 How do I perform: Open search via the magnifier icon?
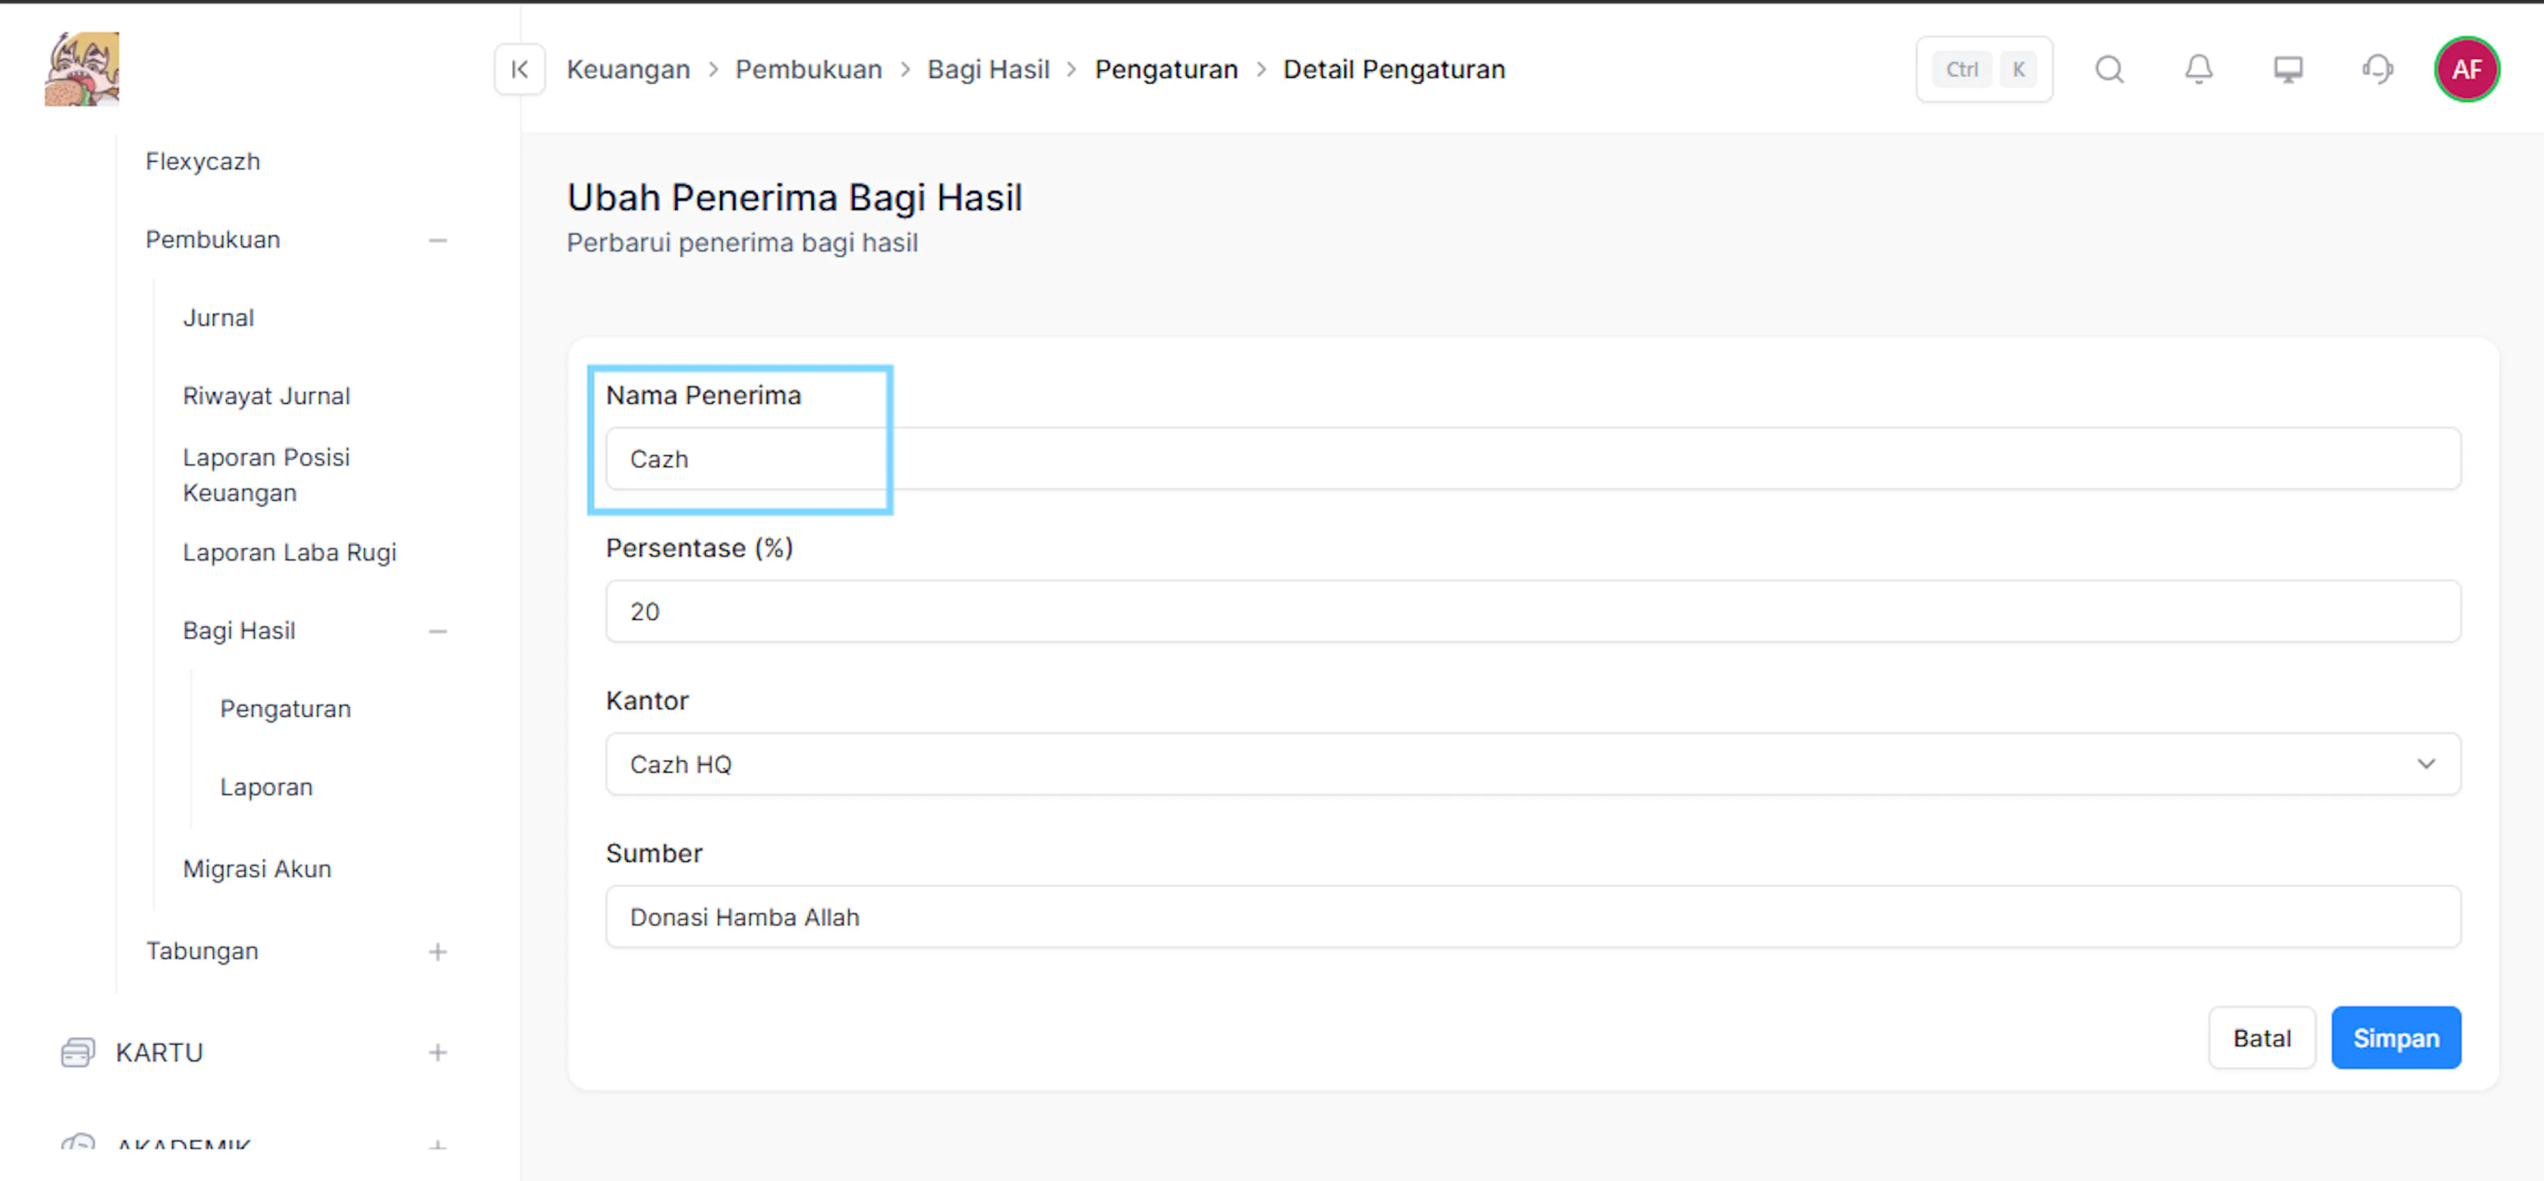coord(2109,69)
